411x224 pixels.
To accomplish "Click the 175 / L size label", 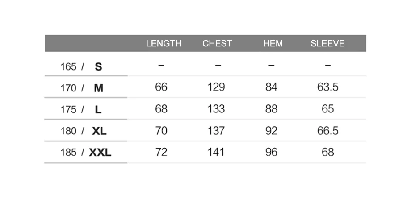I will [81, 110].
